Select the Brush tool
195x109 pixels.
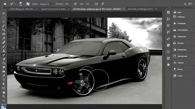4,47
